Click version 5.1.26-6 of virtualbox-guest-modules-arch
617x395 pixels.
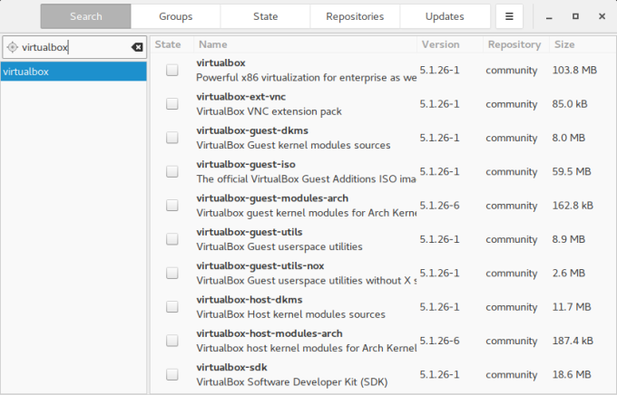point(439,205)
